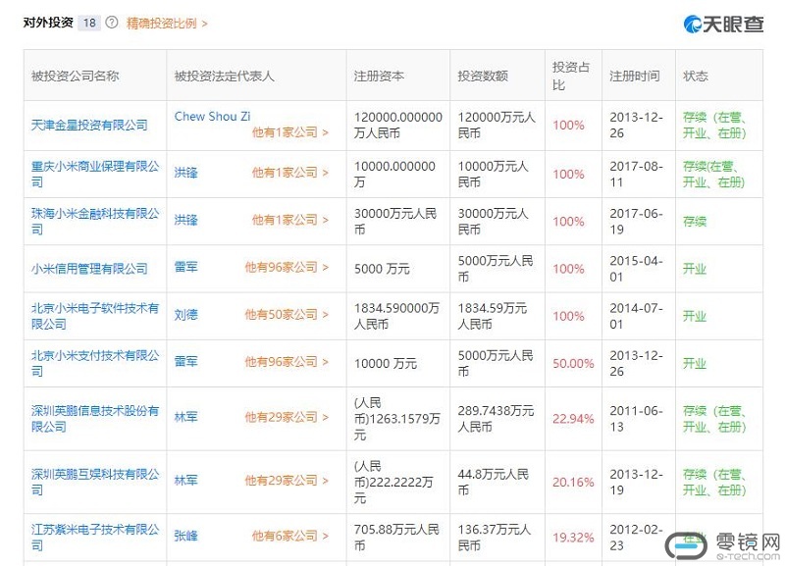The height and width of the screenshot is (566, 785).
Task: Open 北京小米电子软件技术有限公司 link
Action: 94,315
